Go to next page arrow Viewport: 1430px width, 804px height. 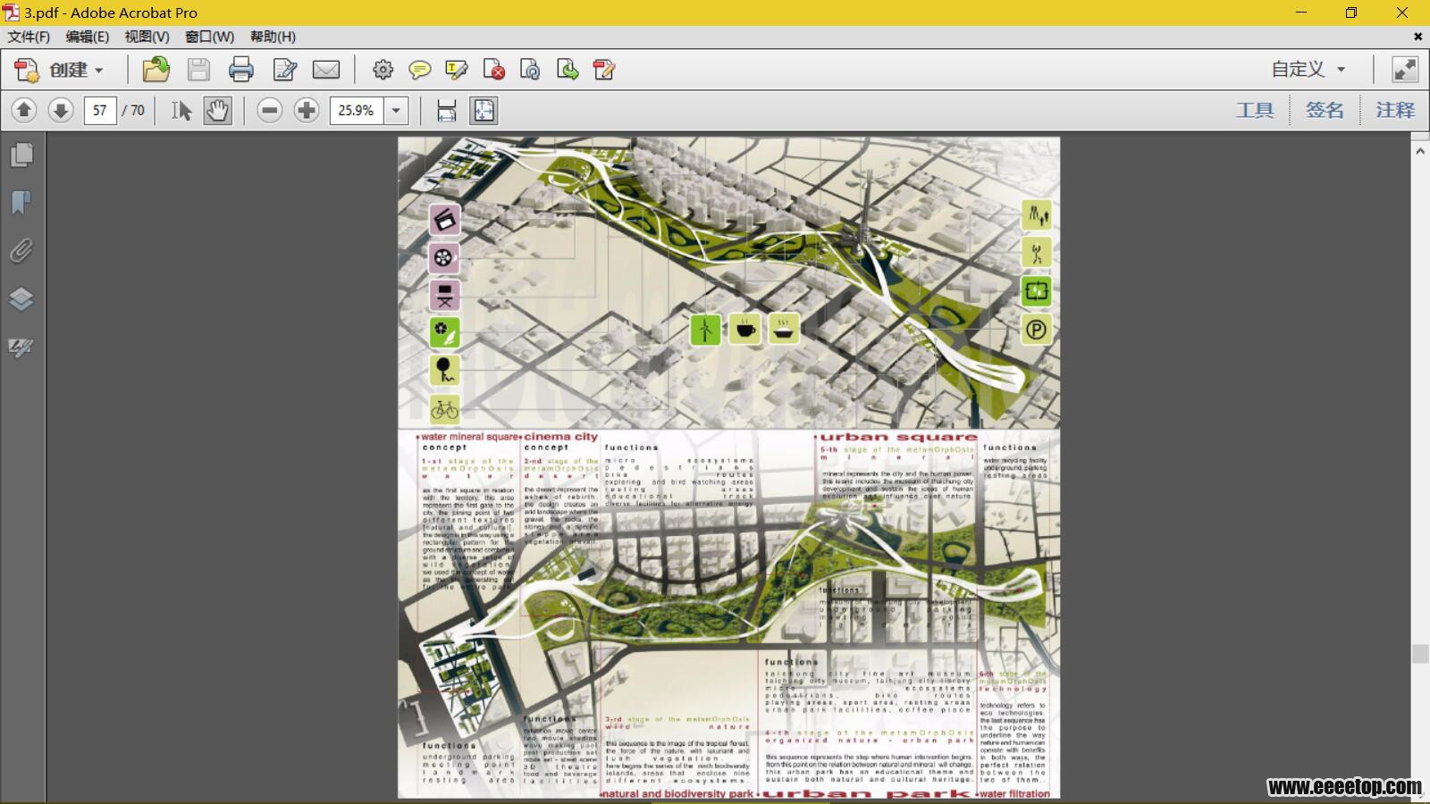click(x=61, y=110)
